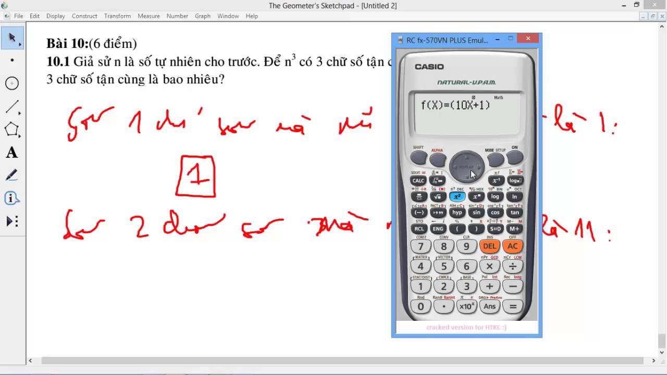Click the x power key
This screenshot has width=667, height=375.
[x=476, y=197]
